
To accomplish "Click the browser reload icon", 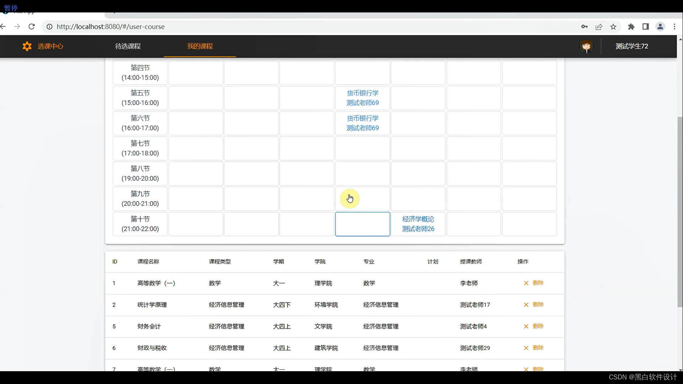I will tap(32, 27).
